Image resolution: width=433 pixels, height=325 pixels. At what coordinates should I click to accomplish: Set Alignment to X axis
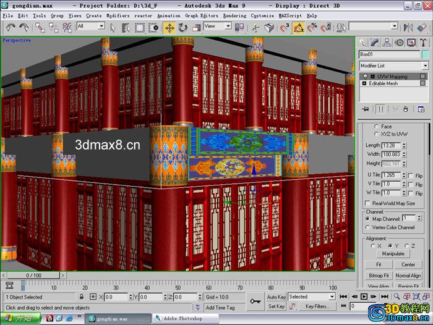point(373,245)
